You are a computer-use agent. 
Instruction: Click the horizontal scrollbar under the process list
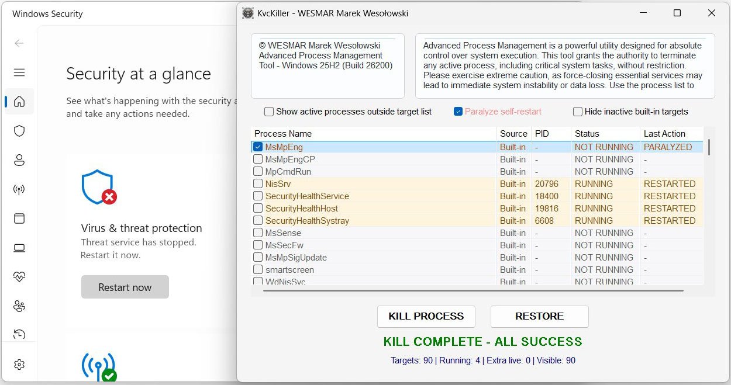(x=473, y=290)
